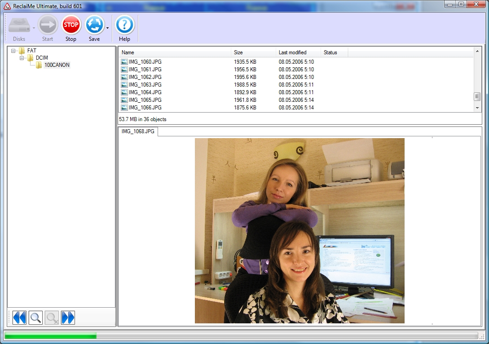Select the IMG_1068.JPG preview tab
This screenshot has width=489, height=344.
click(138, 131)
